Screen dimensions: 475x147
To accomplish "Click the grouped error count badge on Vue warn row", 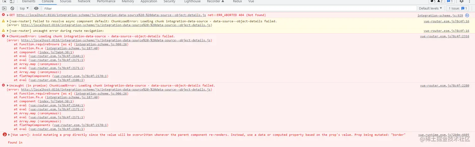I will click(x=4, y=134).
